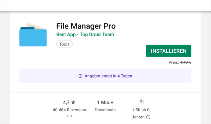Click the Downloads label

pyautogui.click(x=105, y=110)
